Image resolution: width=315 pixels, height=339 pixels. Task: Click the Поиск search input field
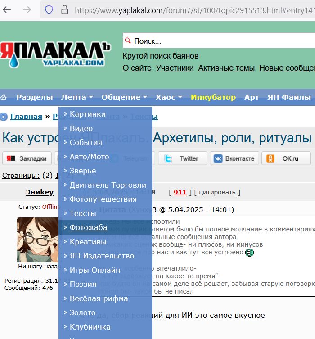tap(219, 41)
